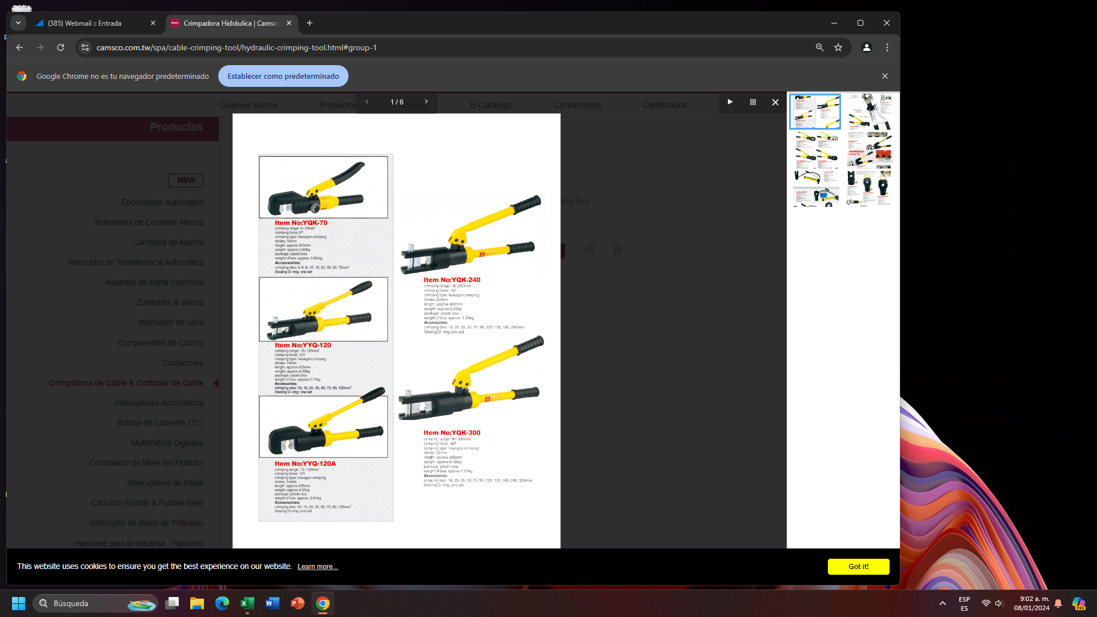Open Componentes de Control category
Screen dimensions: 1097x617
[161, 343]
